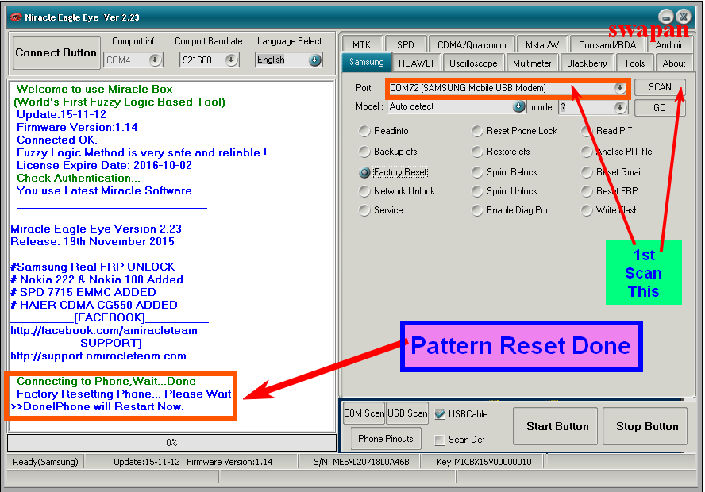Toggle the USBCable checkbox
This screenshot has height=492, width=705.
click(440, 414)
